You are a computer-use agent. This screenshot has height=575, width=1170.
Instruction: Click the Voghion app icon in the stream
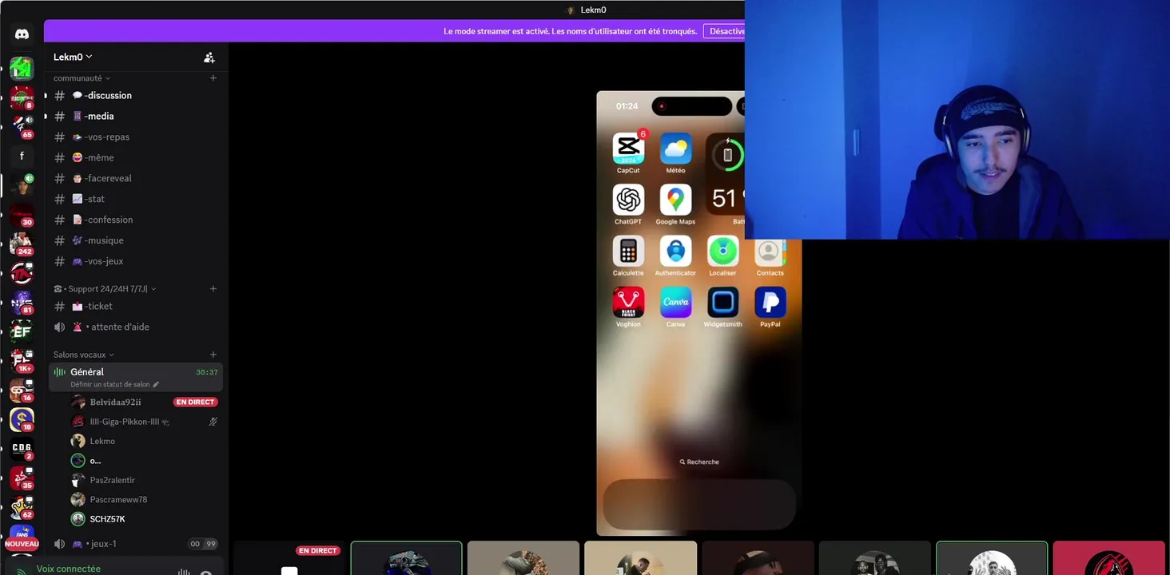click(x=628, y=303)
